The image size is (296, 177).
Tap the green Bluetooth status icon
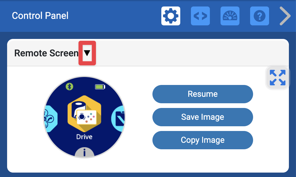pyautogui.click(x=69, y=86)
